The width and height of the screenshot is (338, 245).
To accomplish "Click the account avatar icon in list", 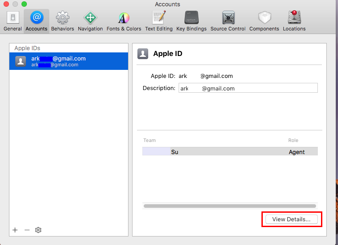I will (21, 61).
